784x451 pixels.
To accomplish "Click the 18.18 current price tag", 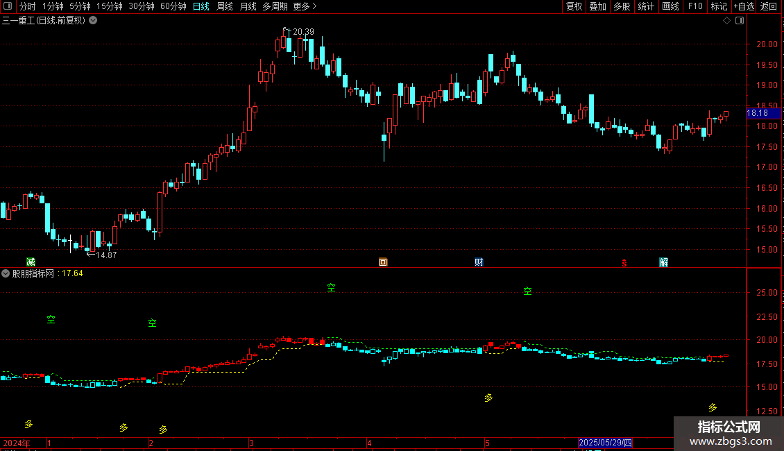I will pyautogui.click(x=763, y=113).
